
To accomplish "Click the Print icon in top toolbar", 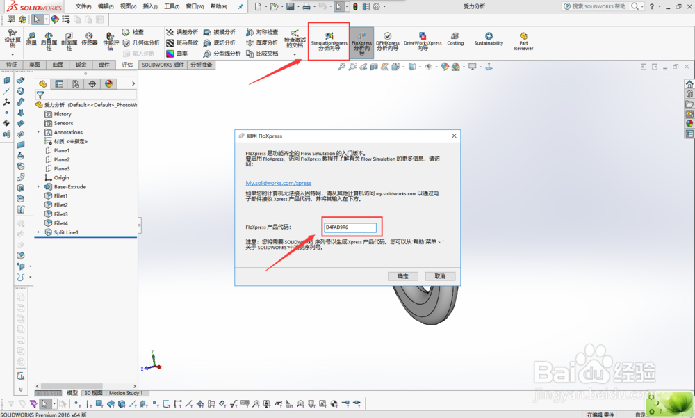I will tap(306, 6).
